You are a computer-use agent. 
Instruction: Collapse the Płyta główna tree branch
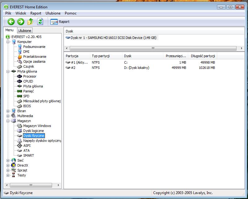(x=8, y=71)
